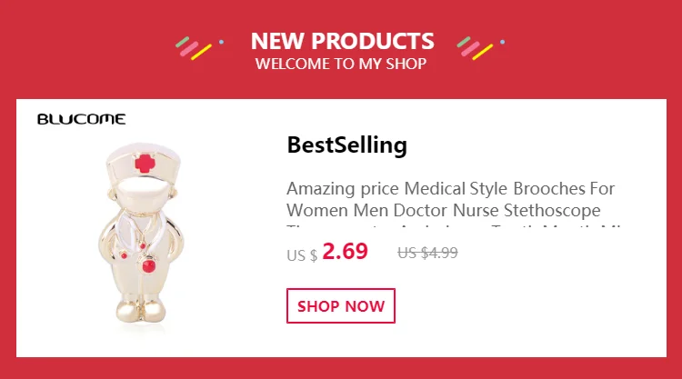Click the sale price 2.69
This screenshot has height=379, width=682.
click(x=345, y=251)
